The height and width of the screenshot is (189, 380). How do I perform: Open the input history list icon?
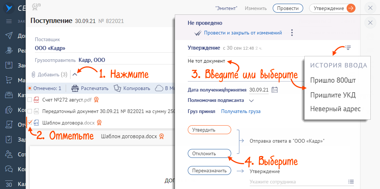coord(348,47)
